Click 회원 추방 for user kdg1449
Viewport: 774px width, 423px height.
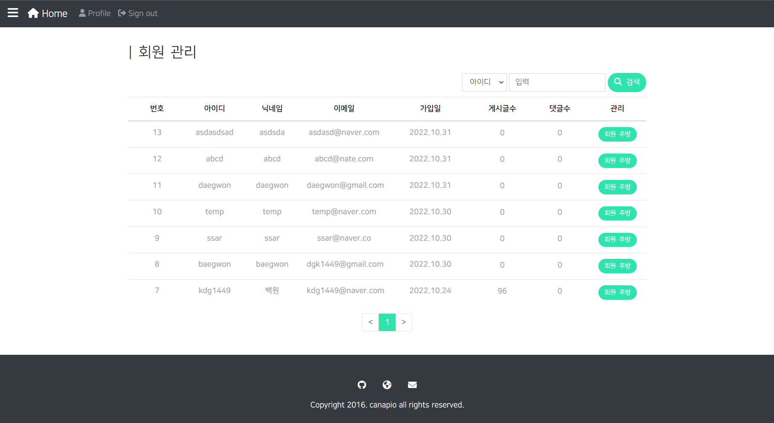[x=617, y=293]
